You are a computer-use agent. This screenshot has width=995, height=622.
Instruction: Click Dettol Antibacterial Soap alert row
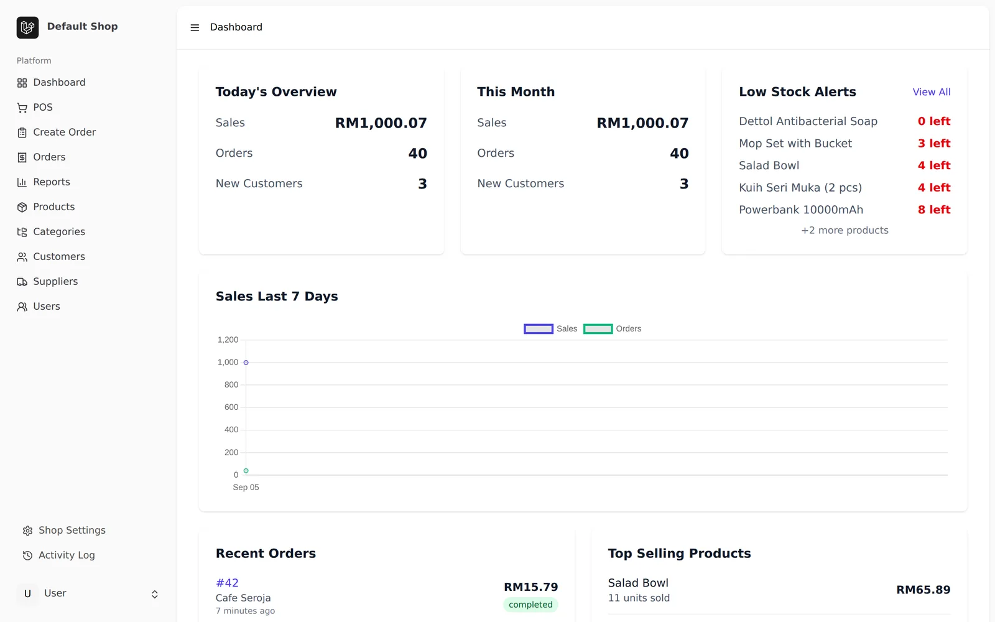[x=845, y=121]
